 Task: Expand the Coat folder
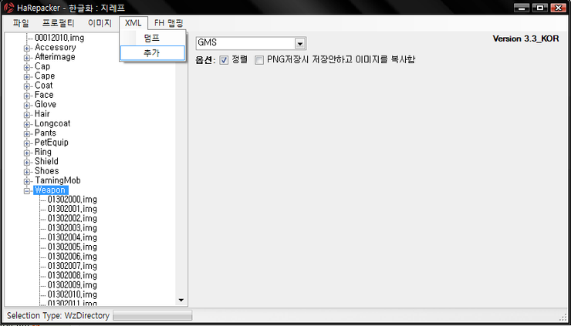[x=27, y=86]
